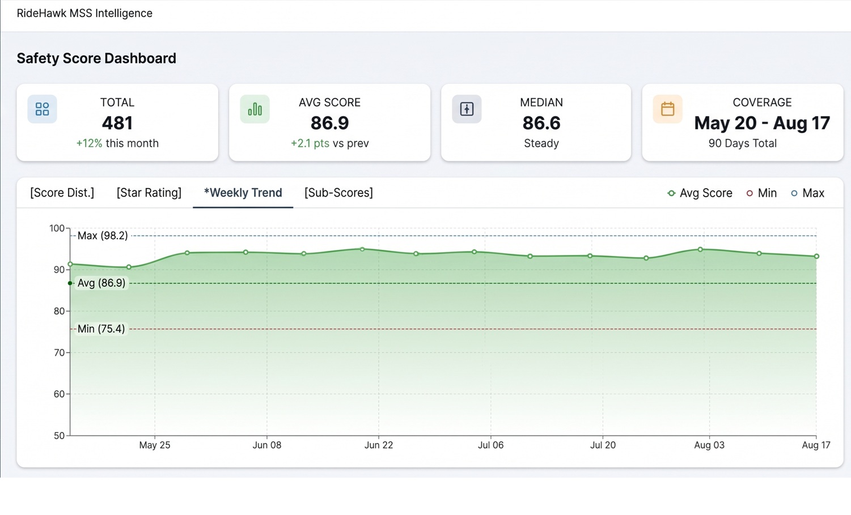851x515 pixels.
Task: Click the Max (98.2) reference label
Action: pos(103,236)
